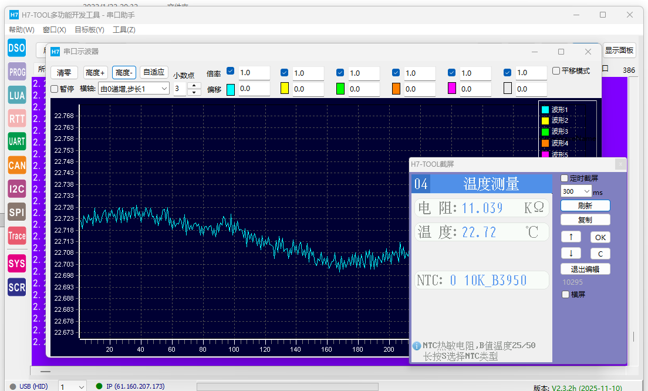Open the LUA script tool
Image resolution: width=648 pixels, height=391 pixels.
pyautogui.click(x=17, y=95)
